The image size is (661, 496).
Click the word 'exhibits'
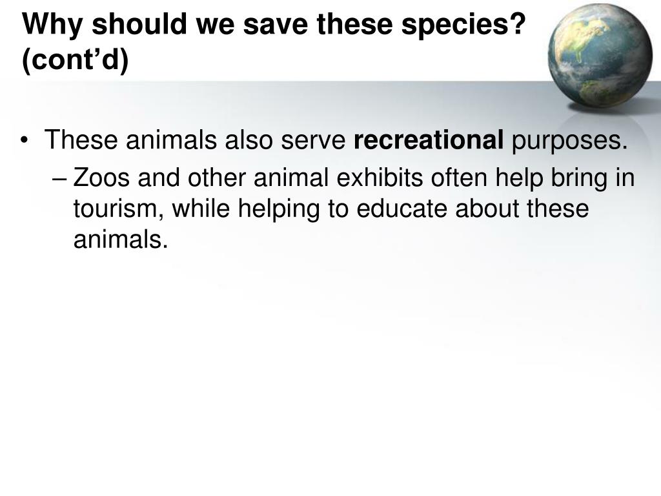coord(380,178)
